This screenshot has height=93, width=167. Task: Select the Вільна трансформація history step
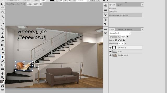(x=126, y=15)
